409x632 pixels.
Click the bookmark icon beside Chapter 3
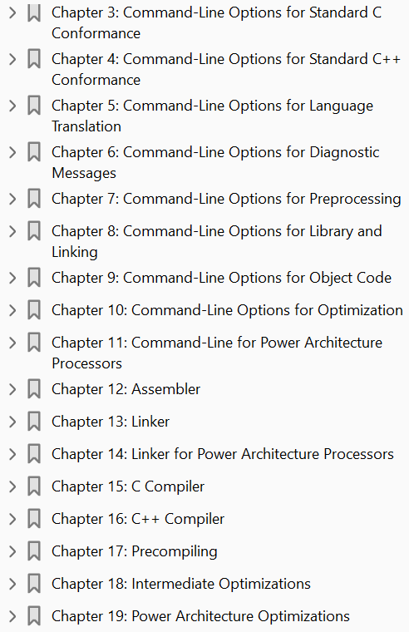[34, 12]
